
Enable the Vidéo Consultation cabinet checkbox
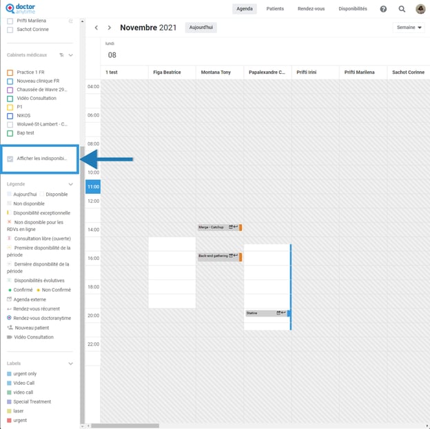tap(10, 99)
